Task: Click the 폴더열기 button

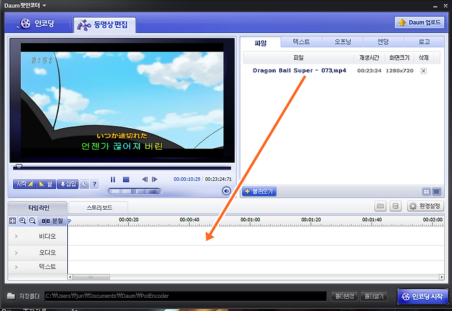Action: coord(374,296)
